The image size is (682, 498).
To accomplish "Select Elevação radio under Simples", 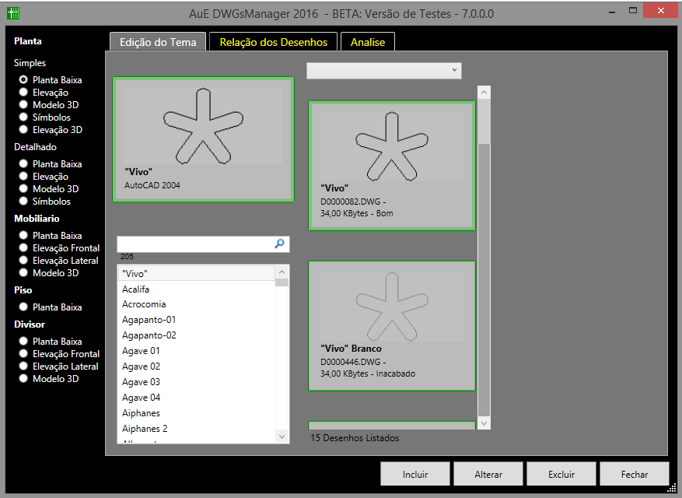I will point(23,93).
